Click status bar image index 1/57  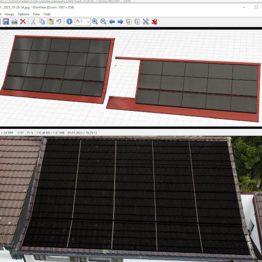[21, 133]
